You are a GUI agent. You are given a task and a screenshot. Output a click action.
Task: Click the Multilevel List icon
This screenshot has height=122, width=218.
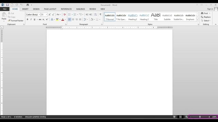80,15
